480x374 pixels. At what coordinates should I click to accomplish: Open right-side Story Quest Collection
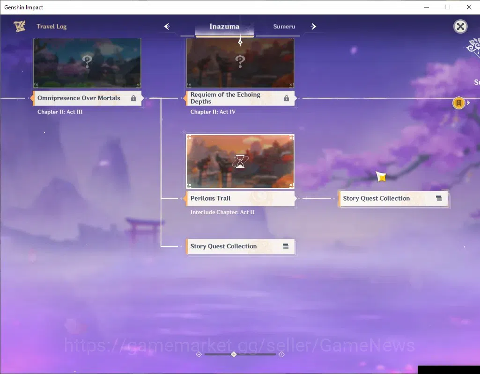tap(393, 199)
